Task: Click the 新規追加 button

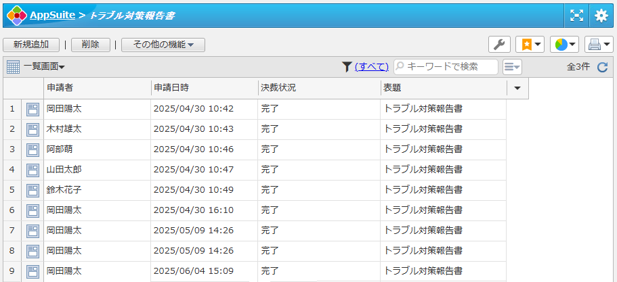Action: [31, 45]
